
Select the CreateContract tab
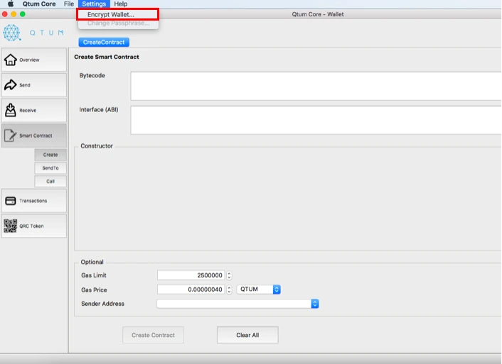point(104,42)
